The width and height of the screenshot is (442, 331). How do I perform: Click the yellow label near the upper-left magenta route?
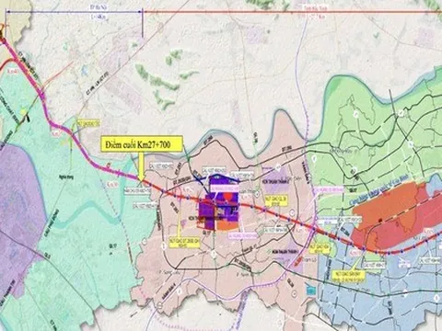[x=88, y=123]
